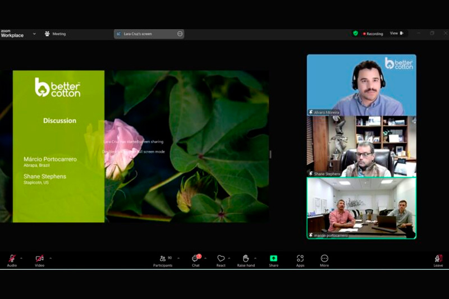Click the Recording indicator
The width and height of the screenshot is (449, 299).
coord(373,34)
